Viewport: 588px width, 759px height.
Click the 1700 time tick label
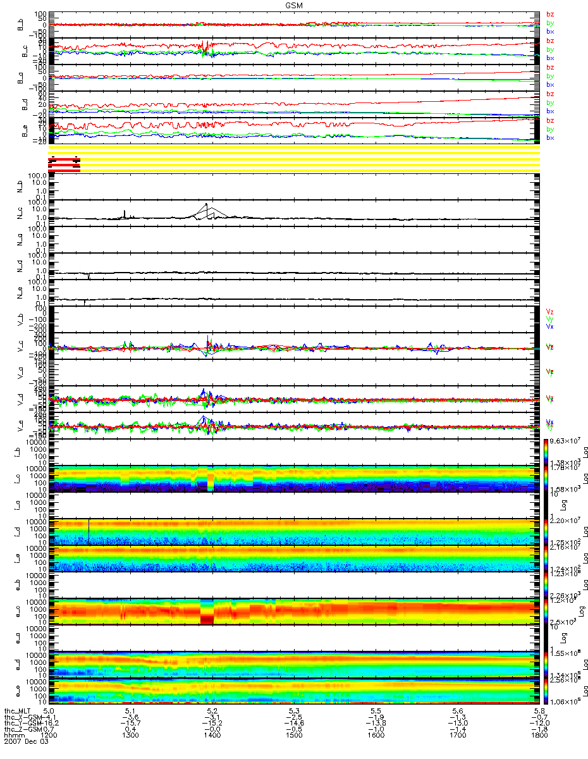click(x=458, y=736)
